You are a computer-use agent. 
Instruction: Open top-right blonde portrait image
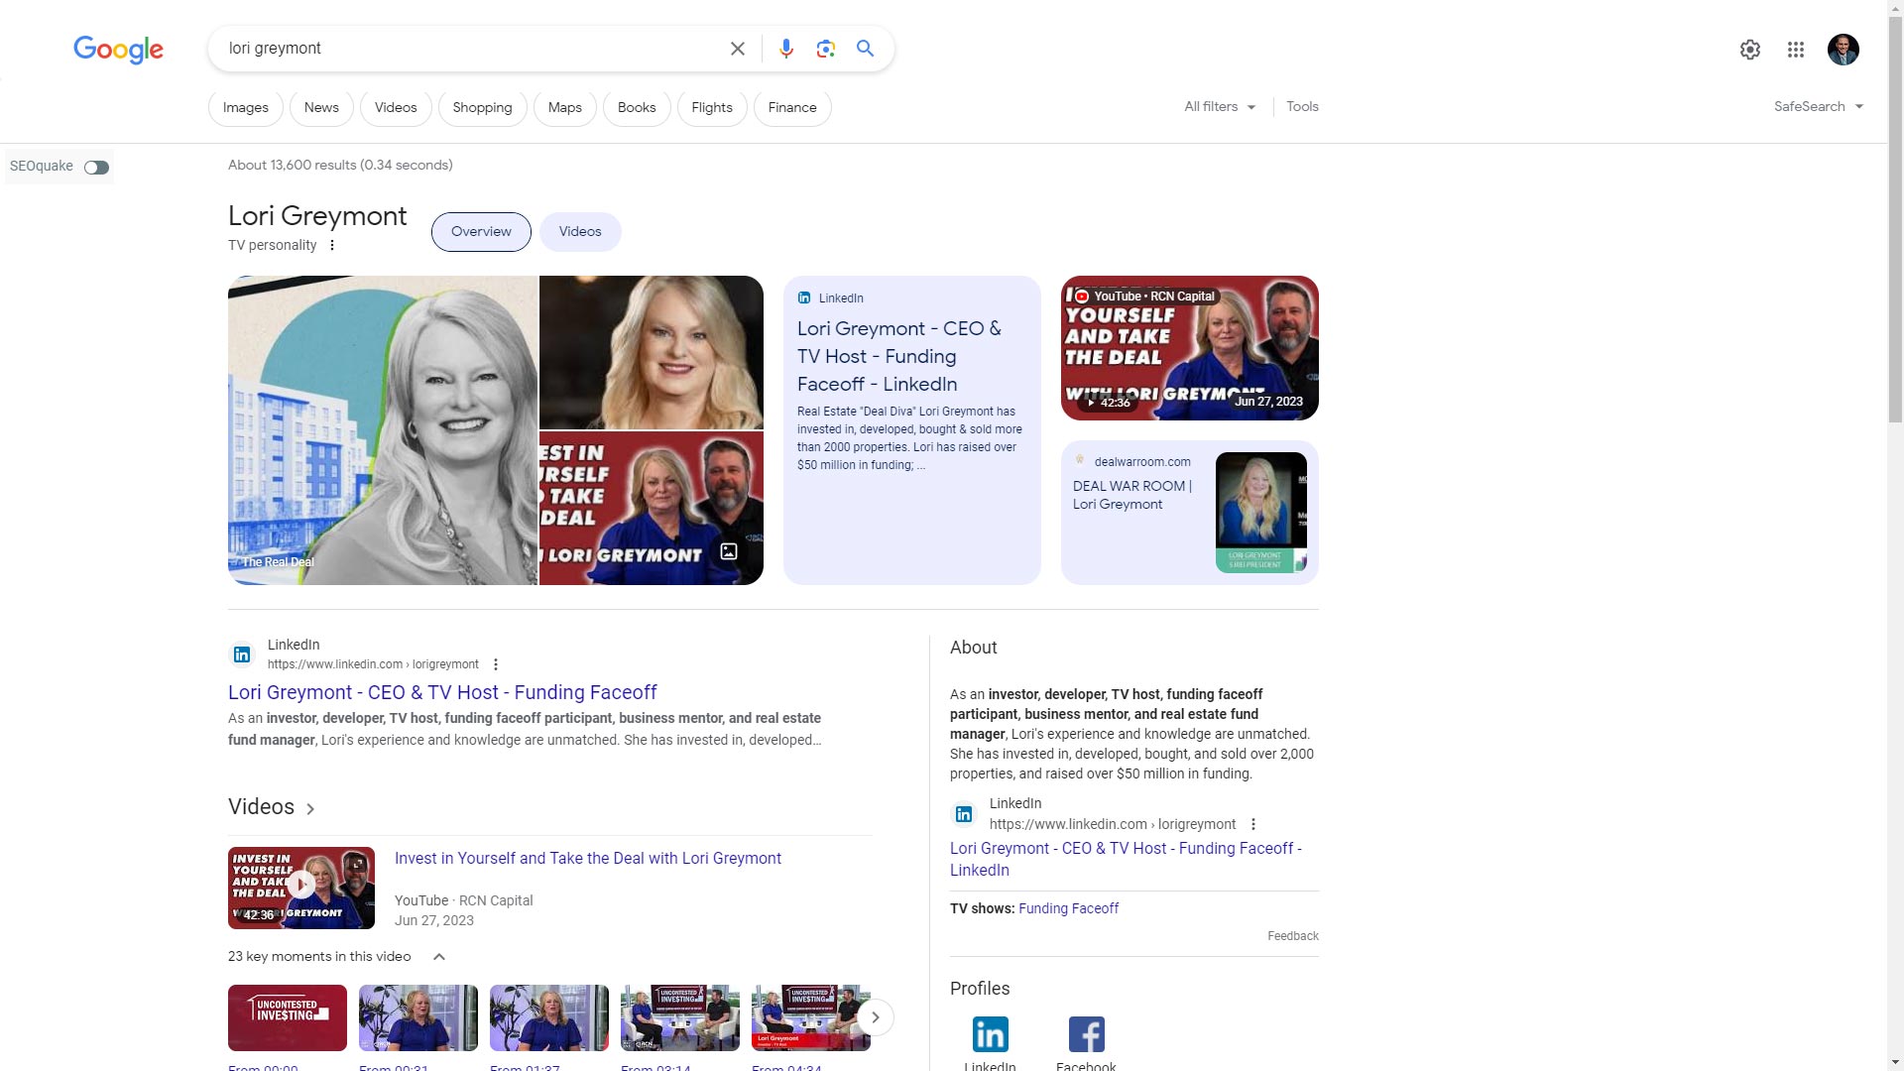tap(652, 352)
